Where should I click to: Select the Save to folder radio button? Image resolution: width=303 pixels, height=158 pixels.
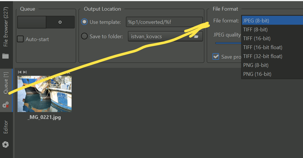coord(85,36)
